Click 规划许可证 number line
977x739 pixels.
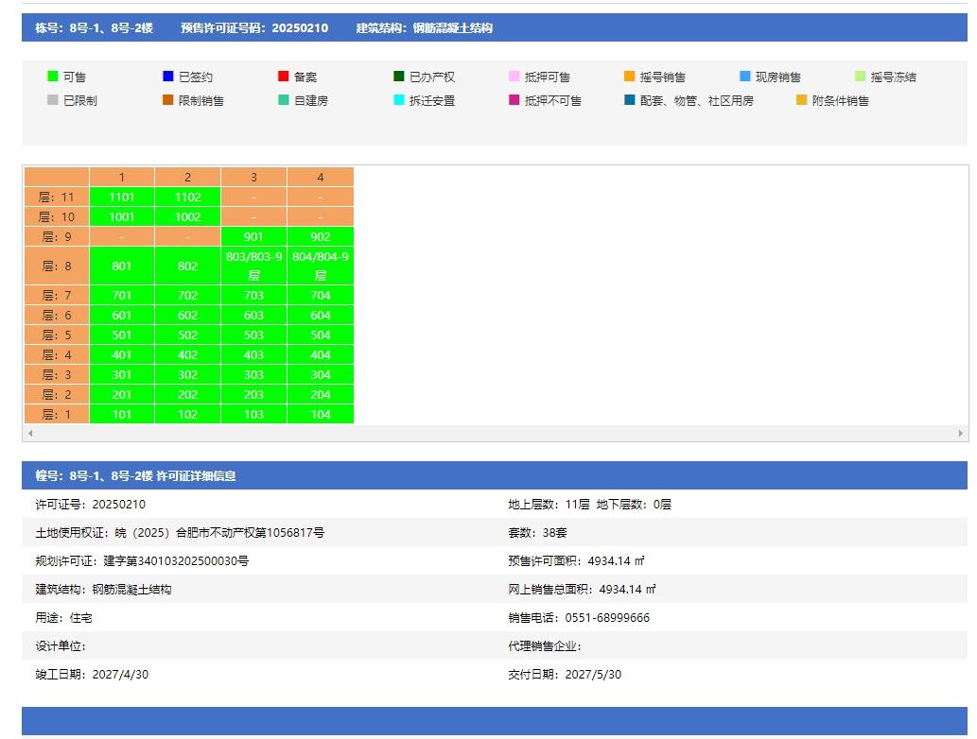[x=142, y=561]
